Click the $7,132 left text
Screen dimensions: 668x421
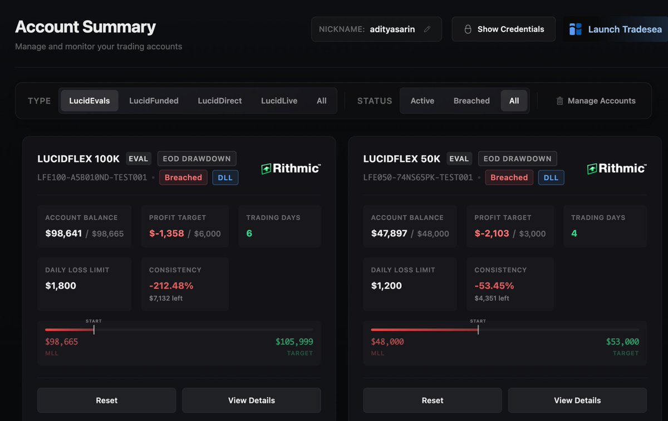point(166,299)
